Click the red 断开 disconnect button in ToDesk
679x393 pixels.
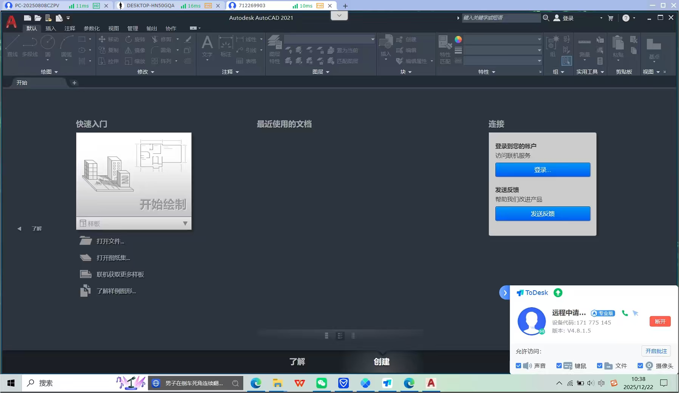660,321
